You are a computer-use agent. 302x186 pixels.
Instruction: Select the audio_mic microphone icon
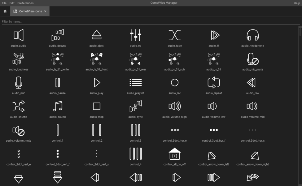coord(19,82)
